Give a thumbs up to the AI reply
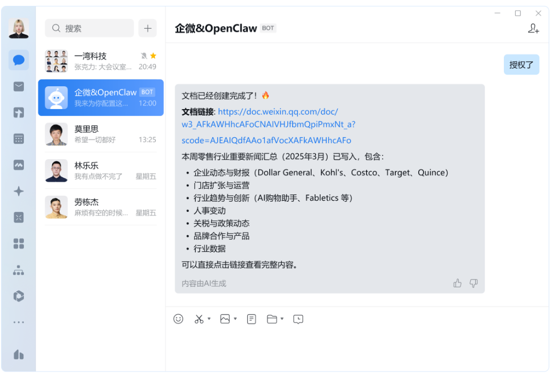Image resolution: width=556 pixels, height=380 pixels. point(458,284)
